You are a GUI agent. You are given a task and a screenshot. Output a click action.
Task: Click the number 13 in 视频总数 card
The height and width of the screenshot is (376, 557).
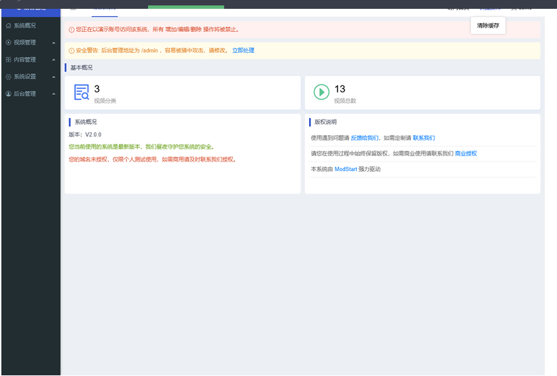tap(340, 89)
